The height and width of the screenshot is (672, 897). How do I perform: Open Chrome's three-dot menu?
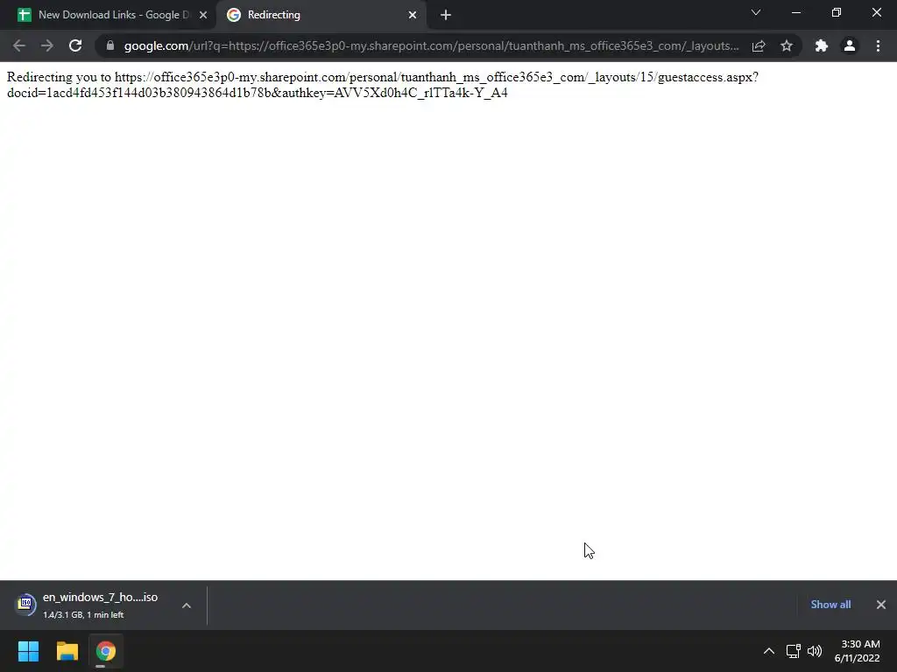(x=878, y=45)
